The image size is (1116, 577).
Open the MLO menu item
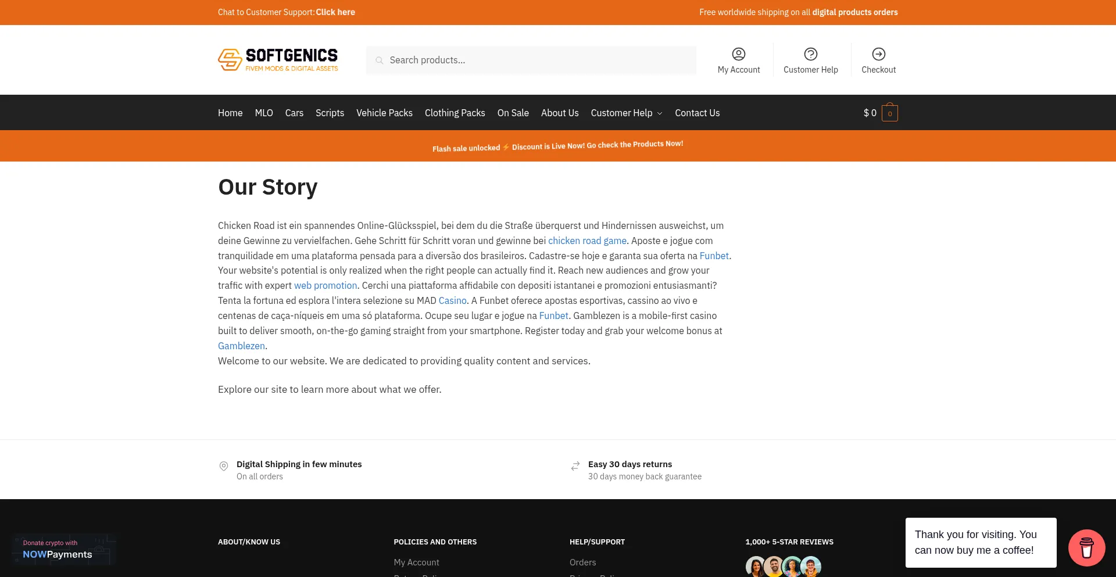[264, 113]
